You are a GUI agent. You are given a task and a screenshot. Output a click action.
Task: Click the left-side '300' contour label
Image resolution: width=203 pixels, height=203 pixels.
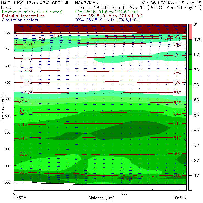click(23, 172)
